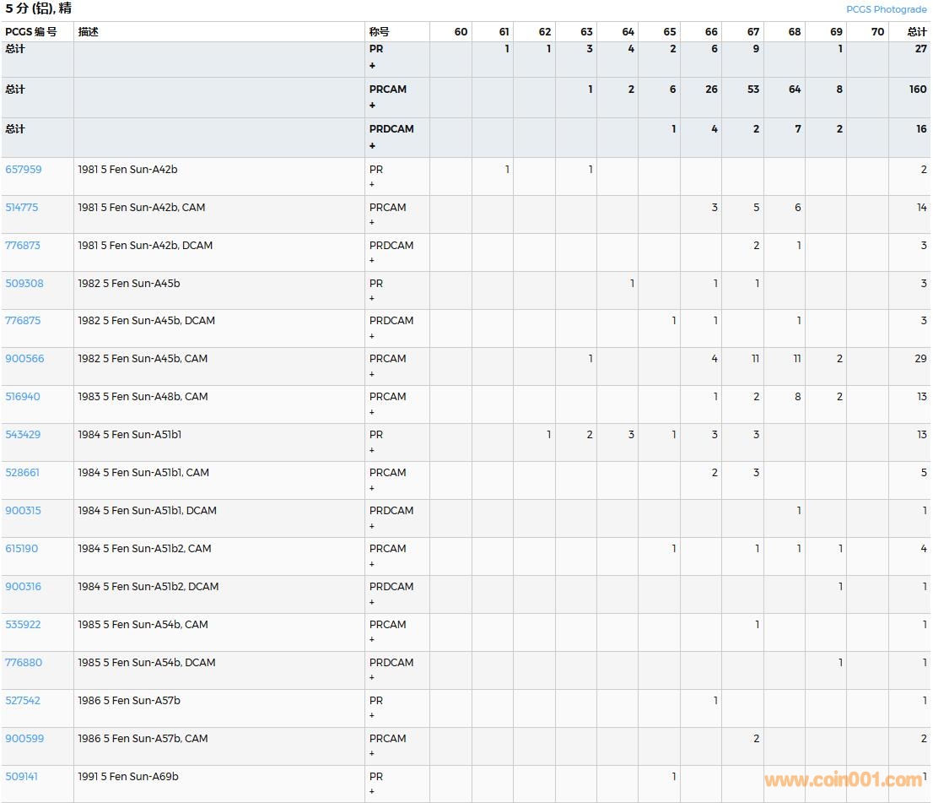This screenshot has width=933, height=803.
Task: Click the 509141 coin link
Action: (x=22, y=777)
